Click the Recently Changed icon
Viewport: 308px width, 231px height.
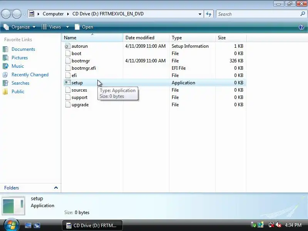pyautogui.click(x=5, y=75)
